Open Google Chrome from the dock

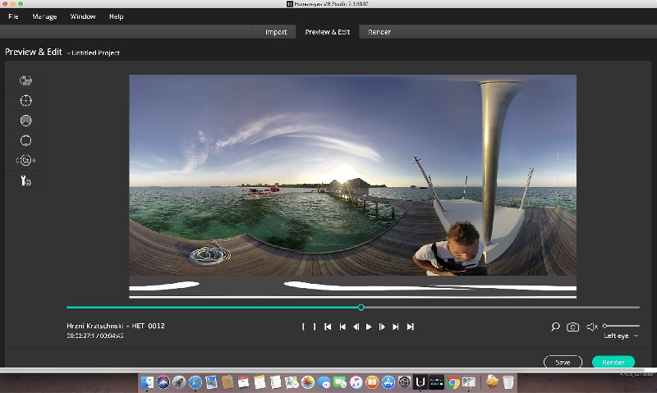(x=453, y=382)
